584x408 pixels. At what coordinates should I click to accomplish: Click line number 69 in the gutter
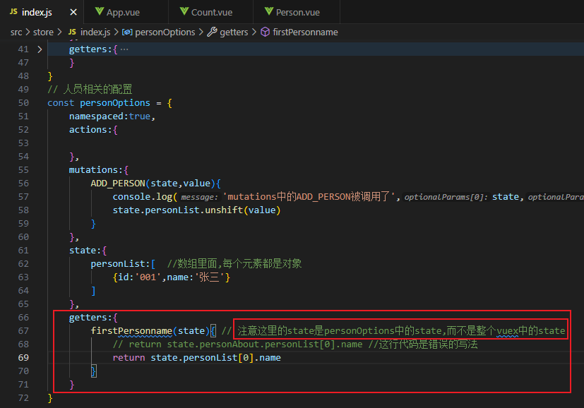click(23, 358)
